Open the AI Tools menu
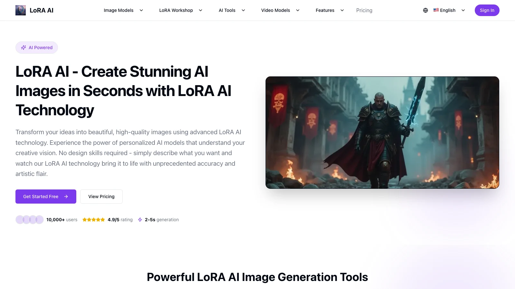515x289 pixels. coord(227,10)
